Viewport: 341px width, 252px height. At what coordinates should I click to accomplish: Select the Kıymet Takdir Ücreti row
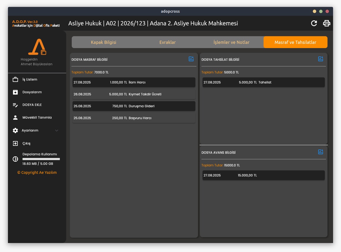[x=134, y=94]
